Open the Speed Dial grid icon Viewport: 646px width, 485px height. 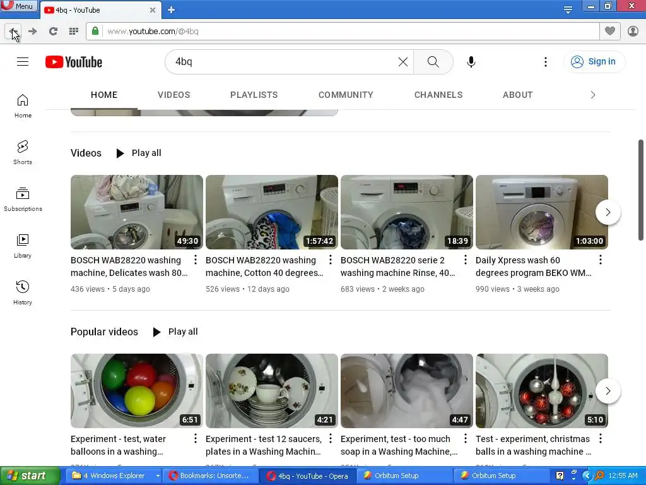(74, 32)
